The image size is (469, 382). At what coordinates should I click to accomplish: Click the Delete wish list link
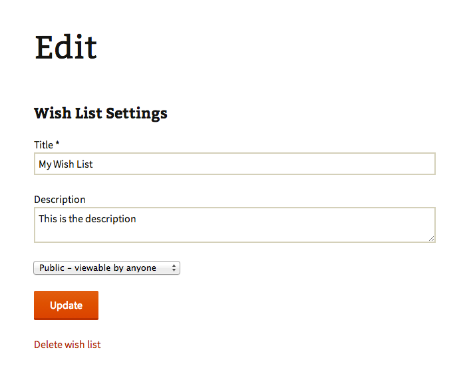pos(67,345)
